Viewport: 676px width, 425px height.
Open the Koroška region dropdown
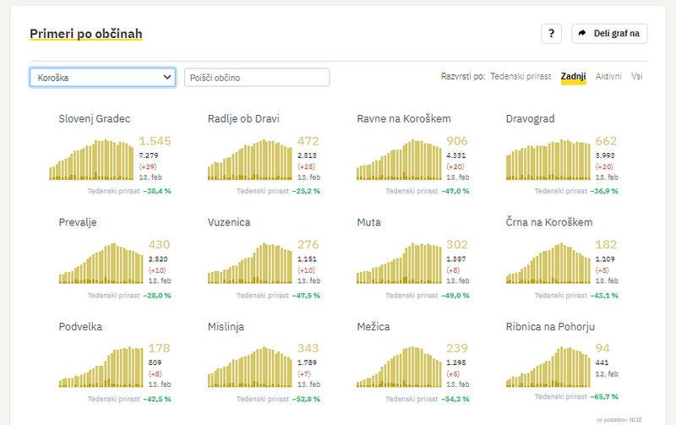point(102,78)
